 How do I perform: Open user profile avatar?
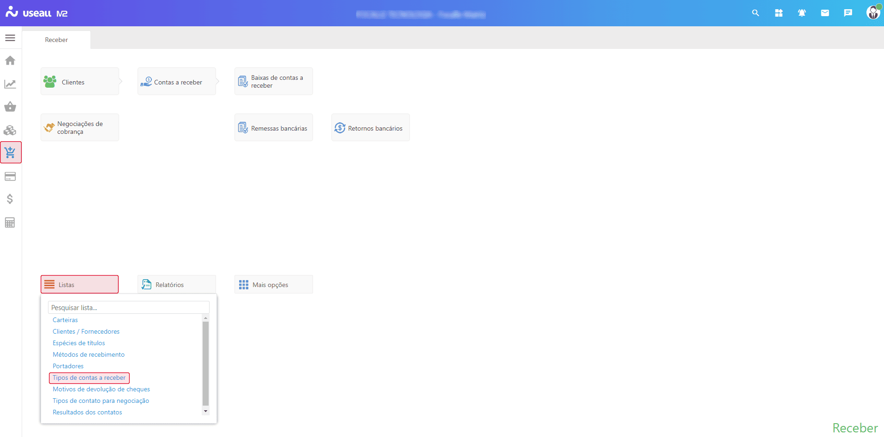pyautogui.click(x=872, y=12)
